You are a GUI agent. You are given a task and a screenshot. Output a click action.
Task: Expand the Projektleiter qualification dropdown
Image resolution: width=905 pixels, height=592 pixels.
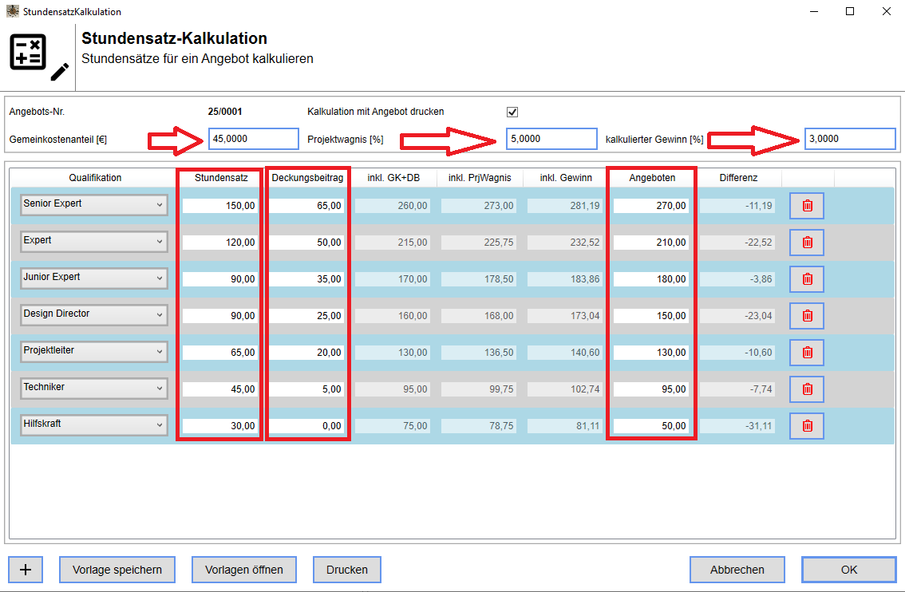(94, 352)
